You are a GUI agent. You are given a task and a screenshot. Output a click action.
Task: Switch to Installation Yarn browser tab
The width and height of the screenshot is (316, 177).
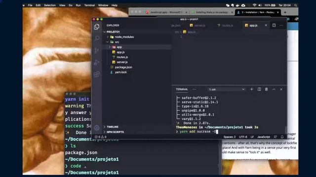(x=258, y=12)
